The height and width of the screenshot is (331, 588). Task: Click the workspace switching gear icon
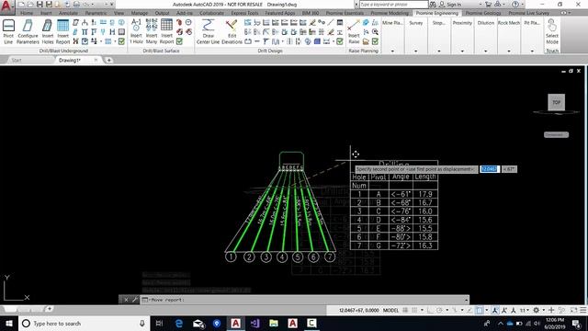coord(537,311)
